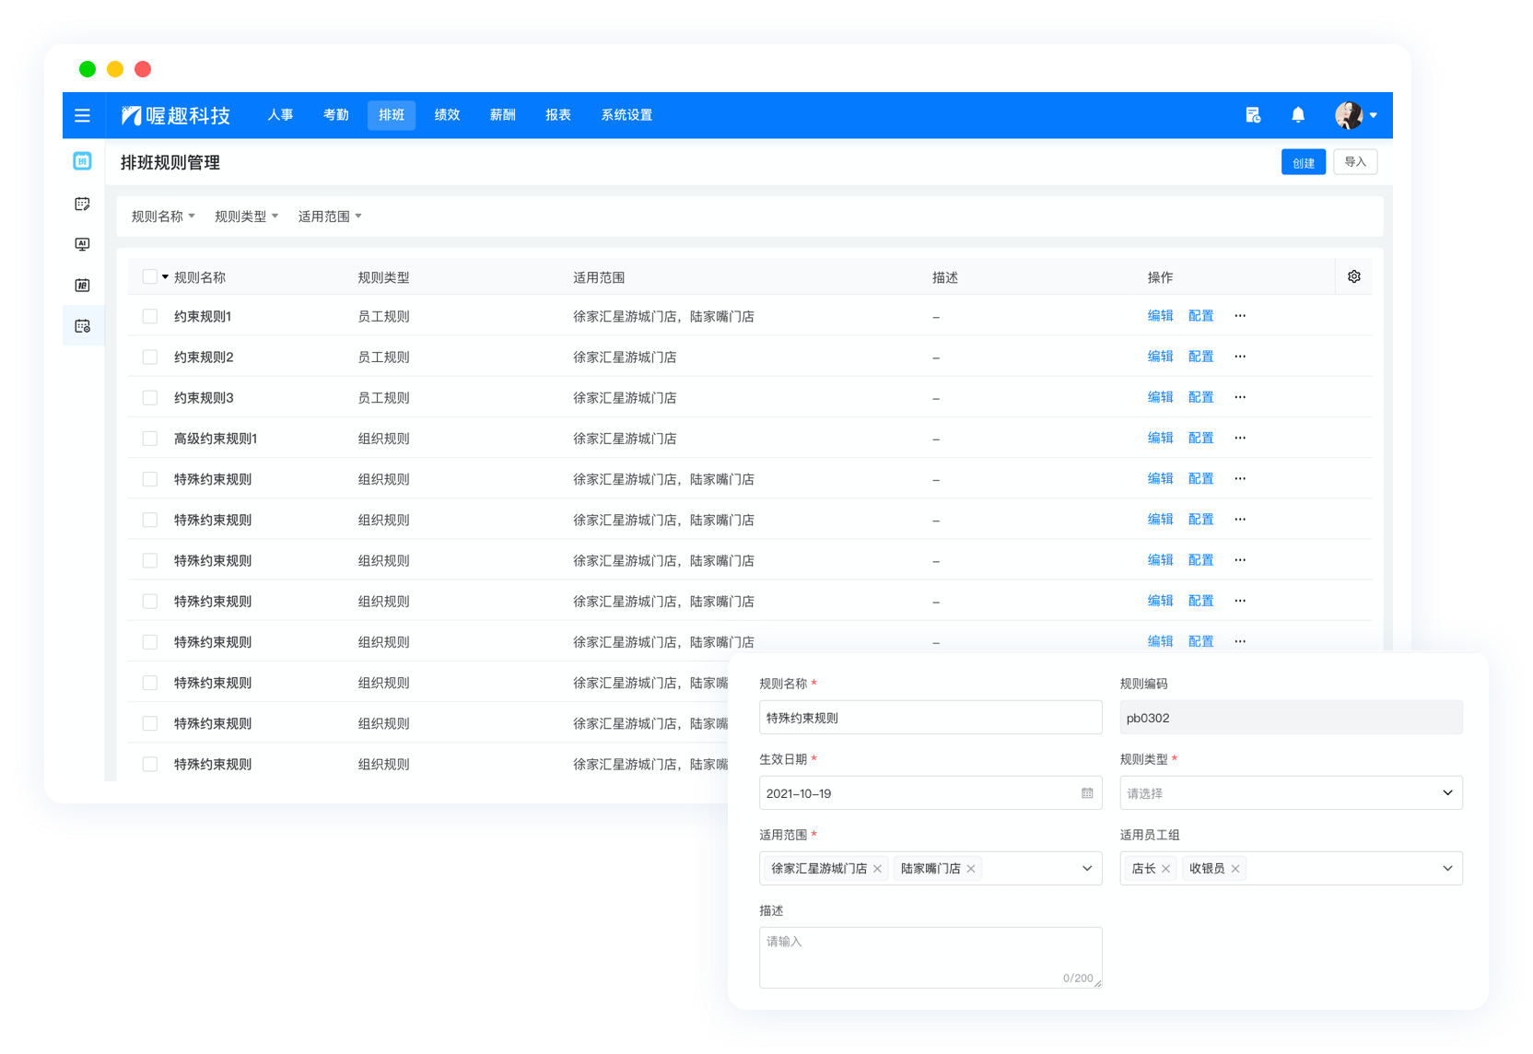Select the top sidebar scheduling icon
The width and height of the screenshot is (1533, 1054).
click(82, 161)
